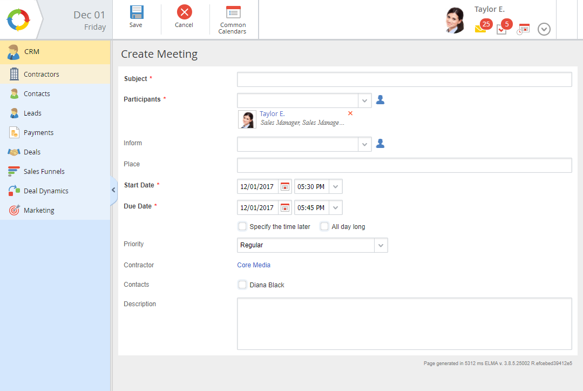Expand the Priority dropdown
The image size is (583, 391).
(x=381, y=245)
